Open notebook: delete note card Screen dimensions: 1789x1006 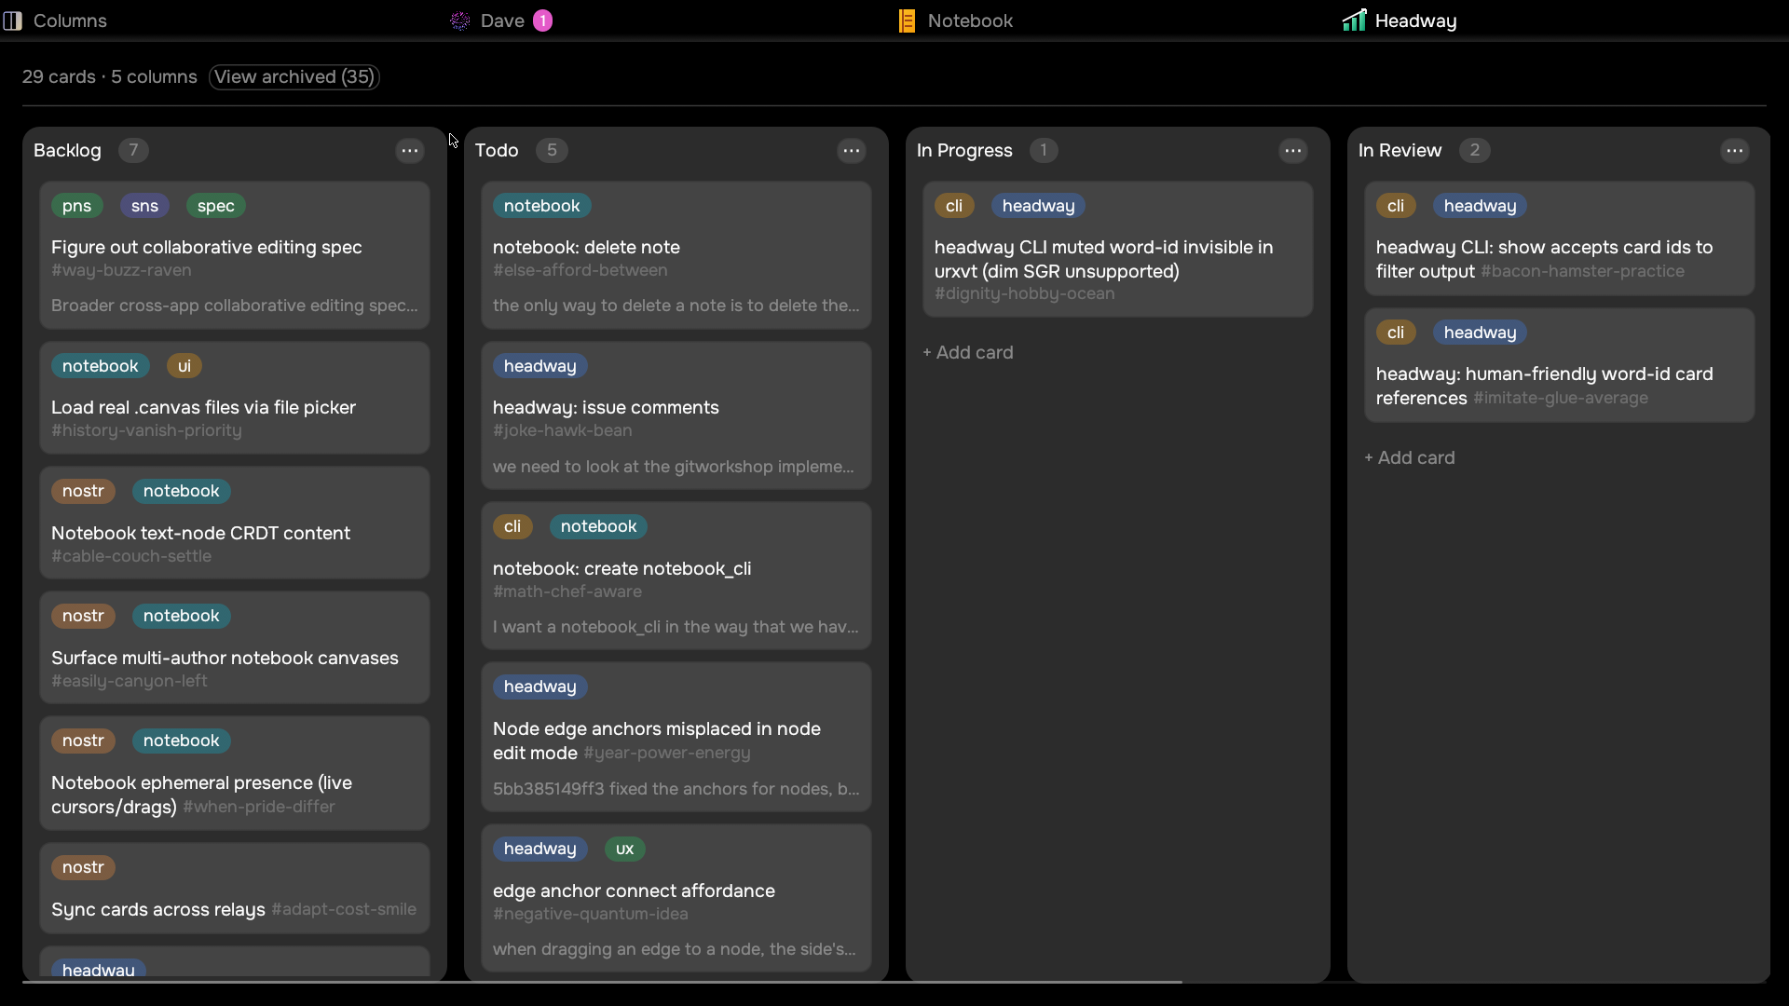[676, 255]
